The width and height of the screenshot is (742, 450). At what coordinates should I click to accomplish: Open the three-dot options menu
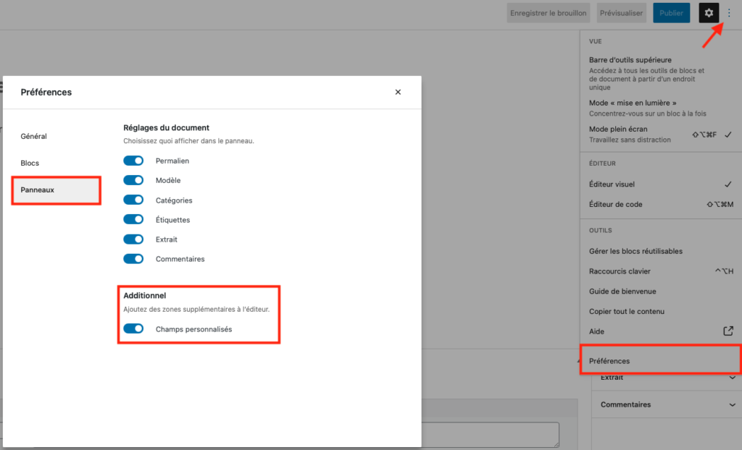(x=729, y=12)
